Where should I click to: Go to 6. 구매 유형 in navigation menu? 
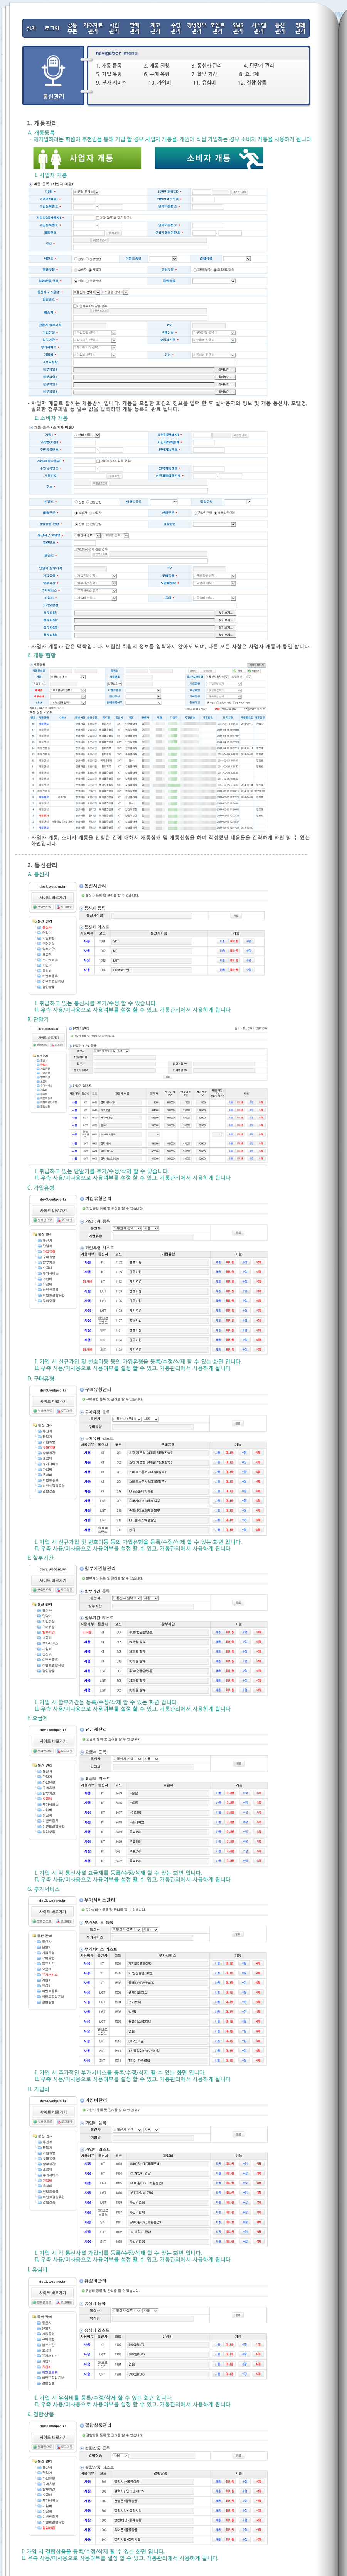point(157,74)
